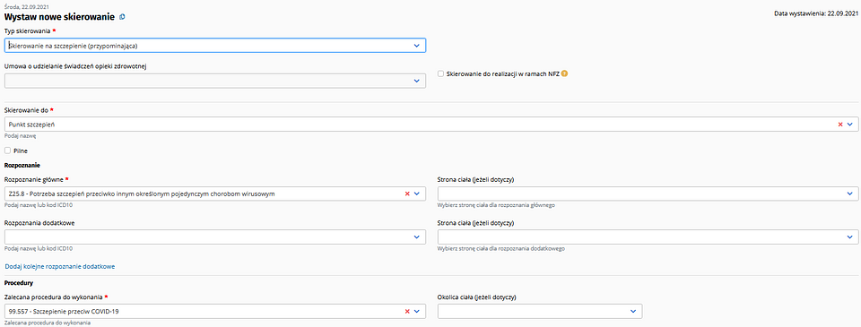Clear the Rozpoznanie główne value with red X
861x327 pixels.
click(407, 194)
